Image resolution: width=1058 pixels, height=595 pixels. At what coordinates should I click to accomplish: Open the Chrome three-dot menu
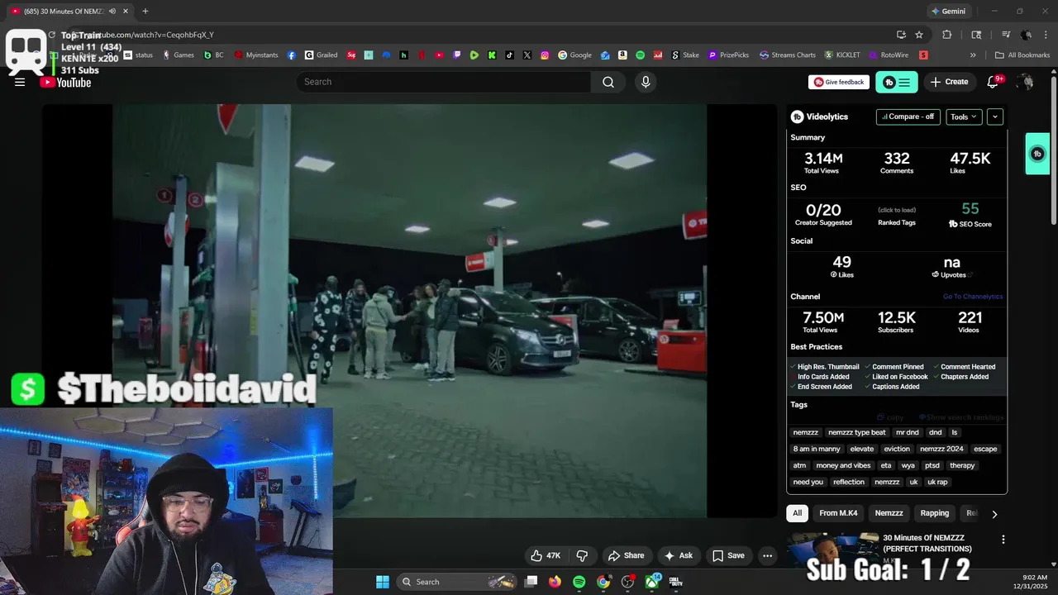1045,35
